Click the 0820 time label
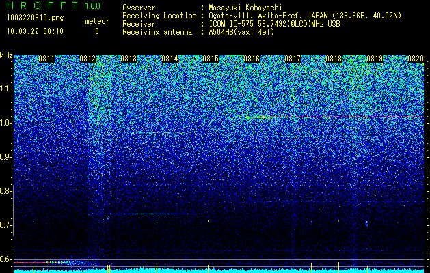Viewport: 430px width, 273px height. point(416,59)
